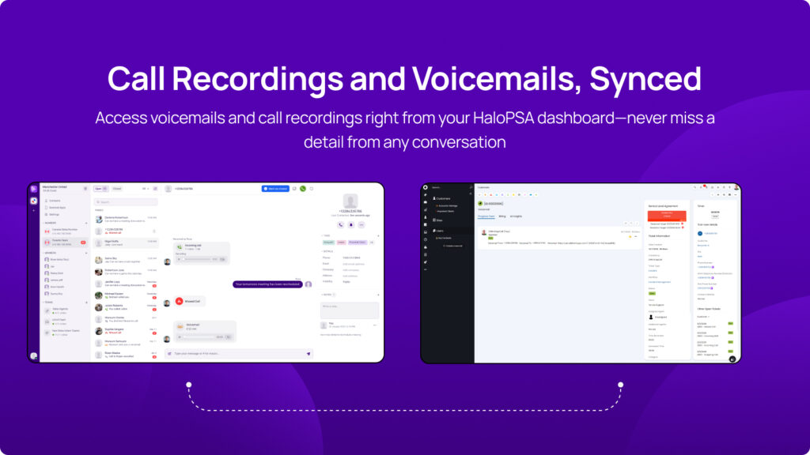Click the more options icon under contact avatar
The image size is (810, 455).
tap(361, 224)
